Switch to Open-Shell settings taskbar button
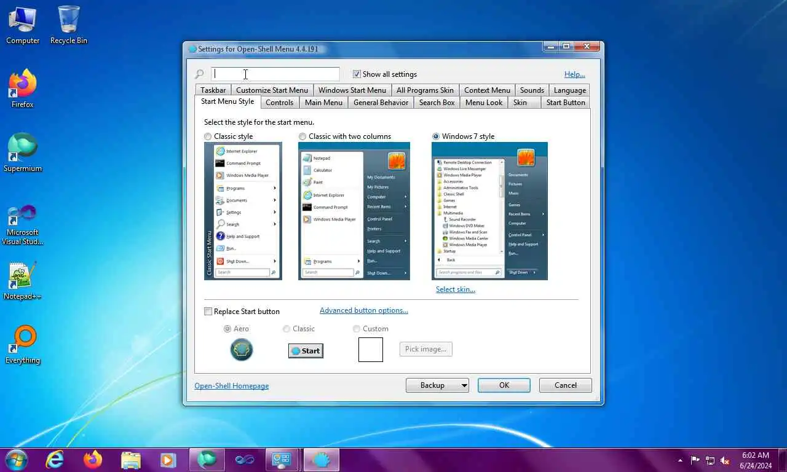Image resolution: width=787 pixels, height=472 pixels. coord(321,460)
